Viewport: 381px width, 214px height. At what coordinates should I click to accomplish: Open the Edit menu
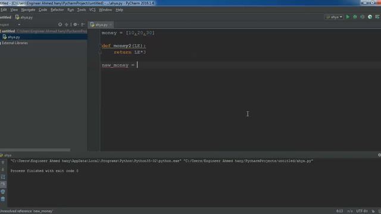click(x=4, y=10)
